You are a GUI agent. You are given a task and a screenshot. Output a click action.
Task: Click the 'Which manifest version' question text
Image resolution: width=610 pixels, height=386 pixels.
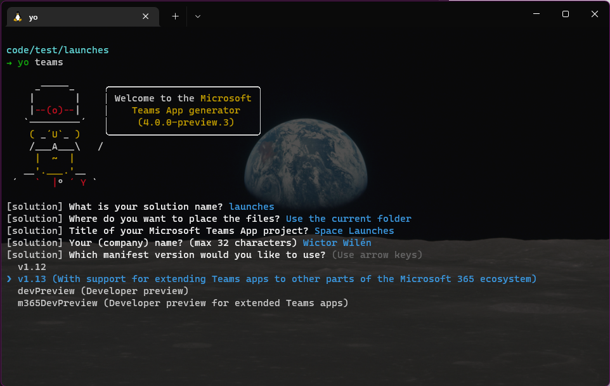tap(197, 255)
